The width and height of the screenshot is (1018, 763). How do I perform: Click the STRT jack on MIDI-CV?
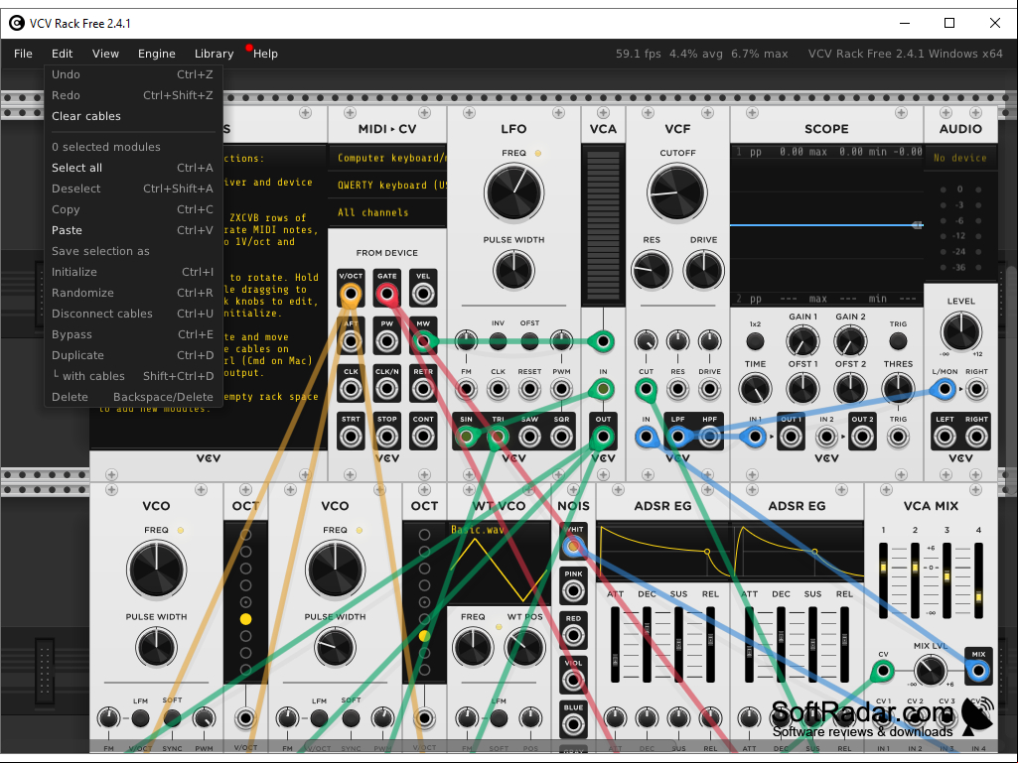click(351, 437)
